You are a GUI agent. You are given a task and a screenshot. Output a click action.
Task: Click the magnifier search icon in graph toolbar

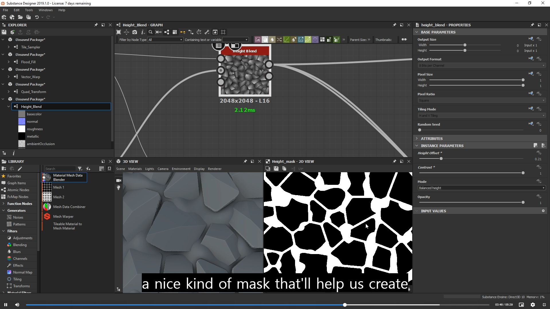tap(150, 32)
